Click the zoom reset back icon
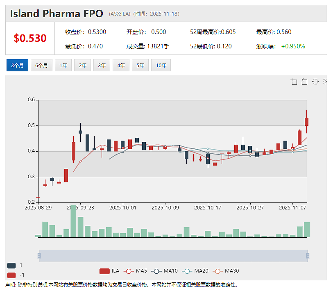The width and height of the screenshot is (333, 291). (x=305, y=82)
